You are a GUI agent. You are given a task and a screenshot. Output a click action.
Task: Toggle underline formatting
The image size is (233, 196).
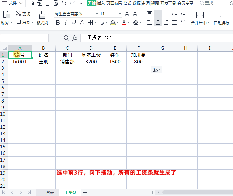click(74, 23)
